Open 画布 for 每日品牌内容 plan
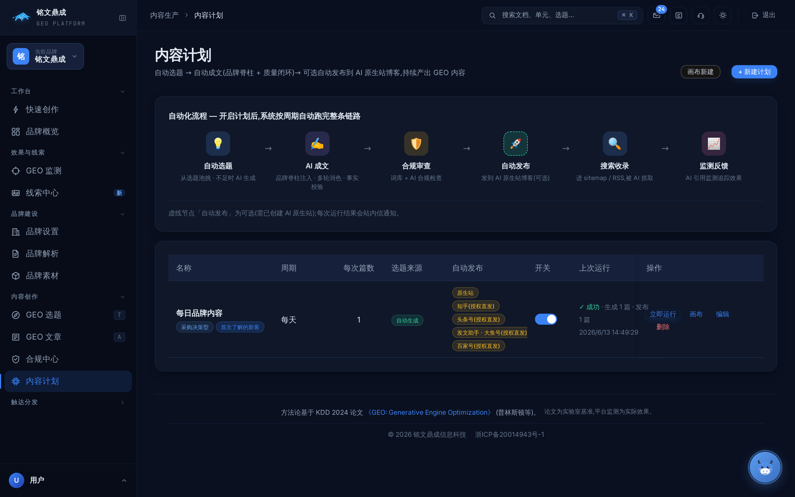 pyautogui.click(x=696, y=314)
